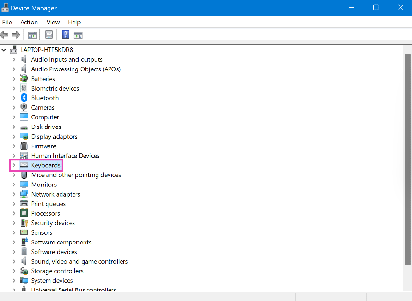
Task: Click the Batteries category icon
Action: pos(24,79)
